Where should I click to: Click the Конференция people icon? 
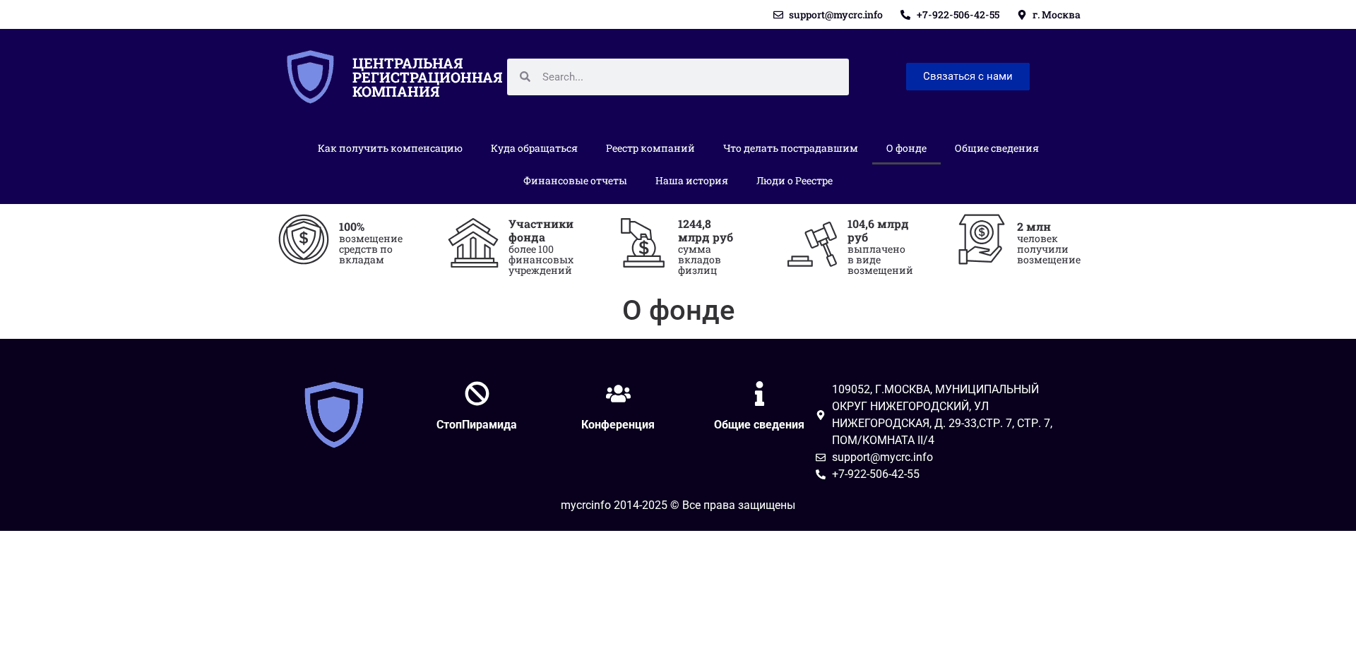pos(617,393)
